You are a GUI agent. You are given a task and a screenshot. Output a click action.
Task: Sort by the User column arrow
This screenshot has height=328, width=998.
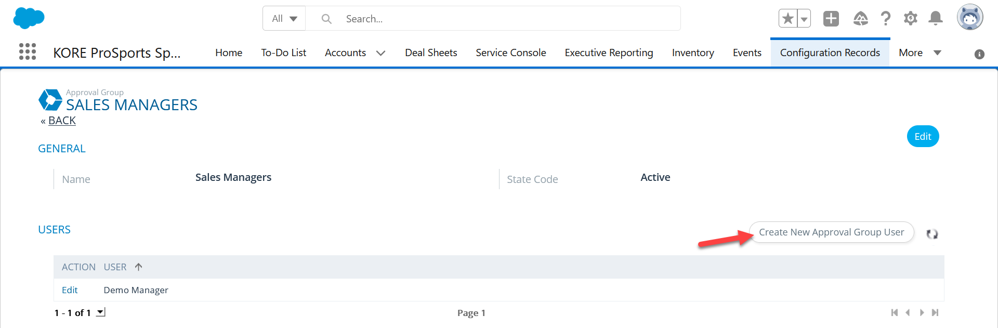[x=138, y=267]
